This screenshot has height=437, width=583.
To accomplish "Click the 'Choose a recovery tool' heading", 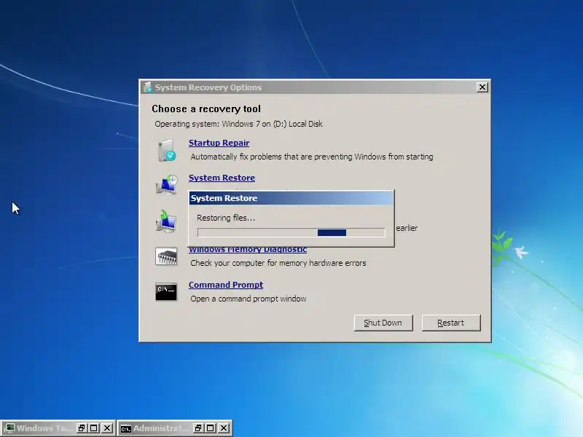I will point(206,109).
